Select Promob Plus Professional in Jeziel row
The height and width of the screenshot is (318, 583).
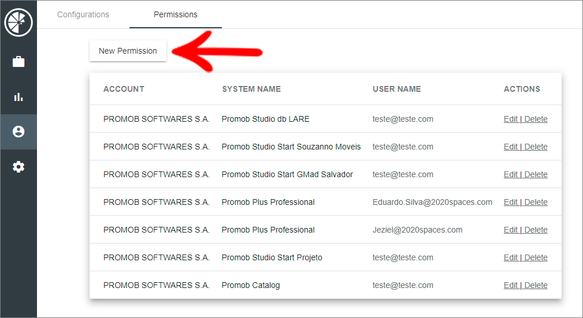pos(268,230)
